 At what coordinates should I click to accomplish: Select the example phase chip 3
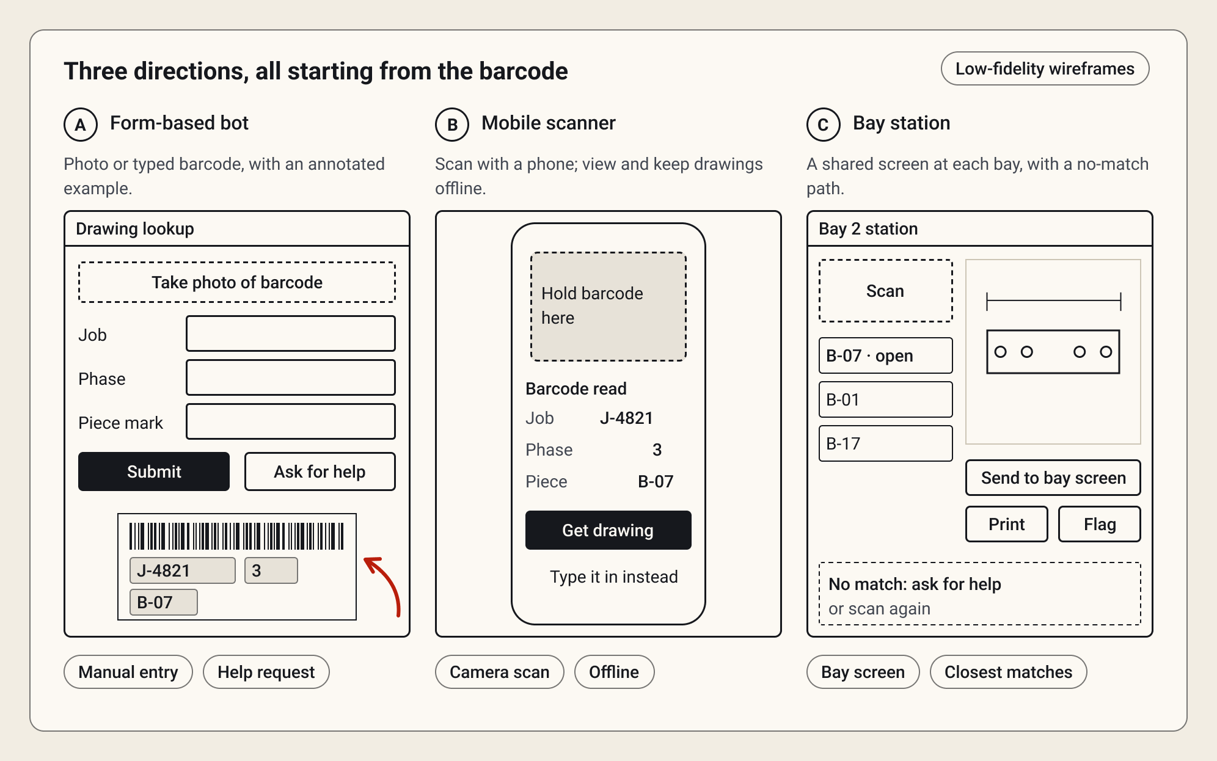point(271,570)
